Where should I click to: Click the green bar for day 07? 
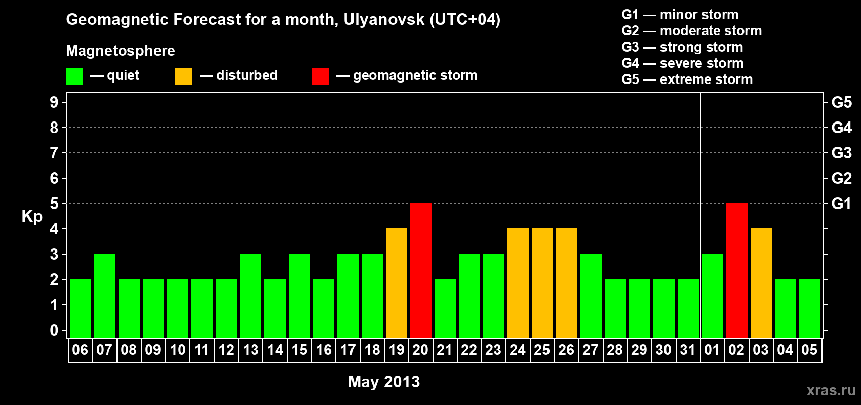[x=105, y=296]
